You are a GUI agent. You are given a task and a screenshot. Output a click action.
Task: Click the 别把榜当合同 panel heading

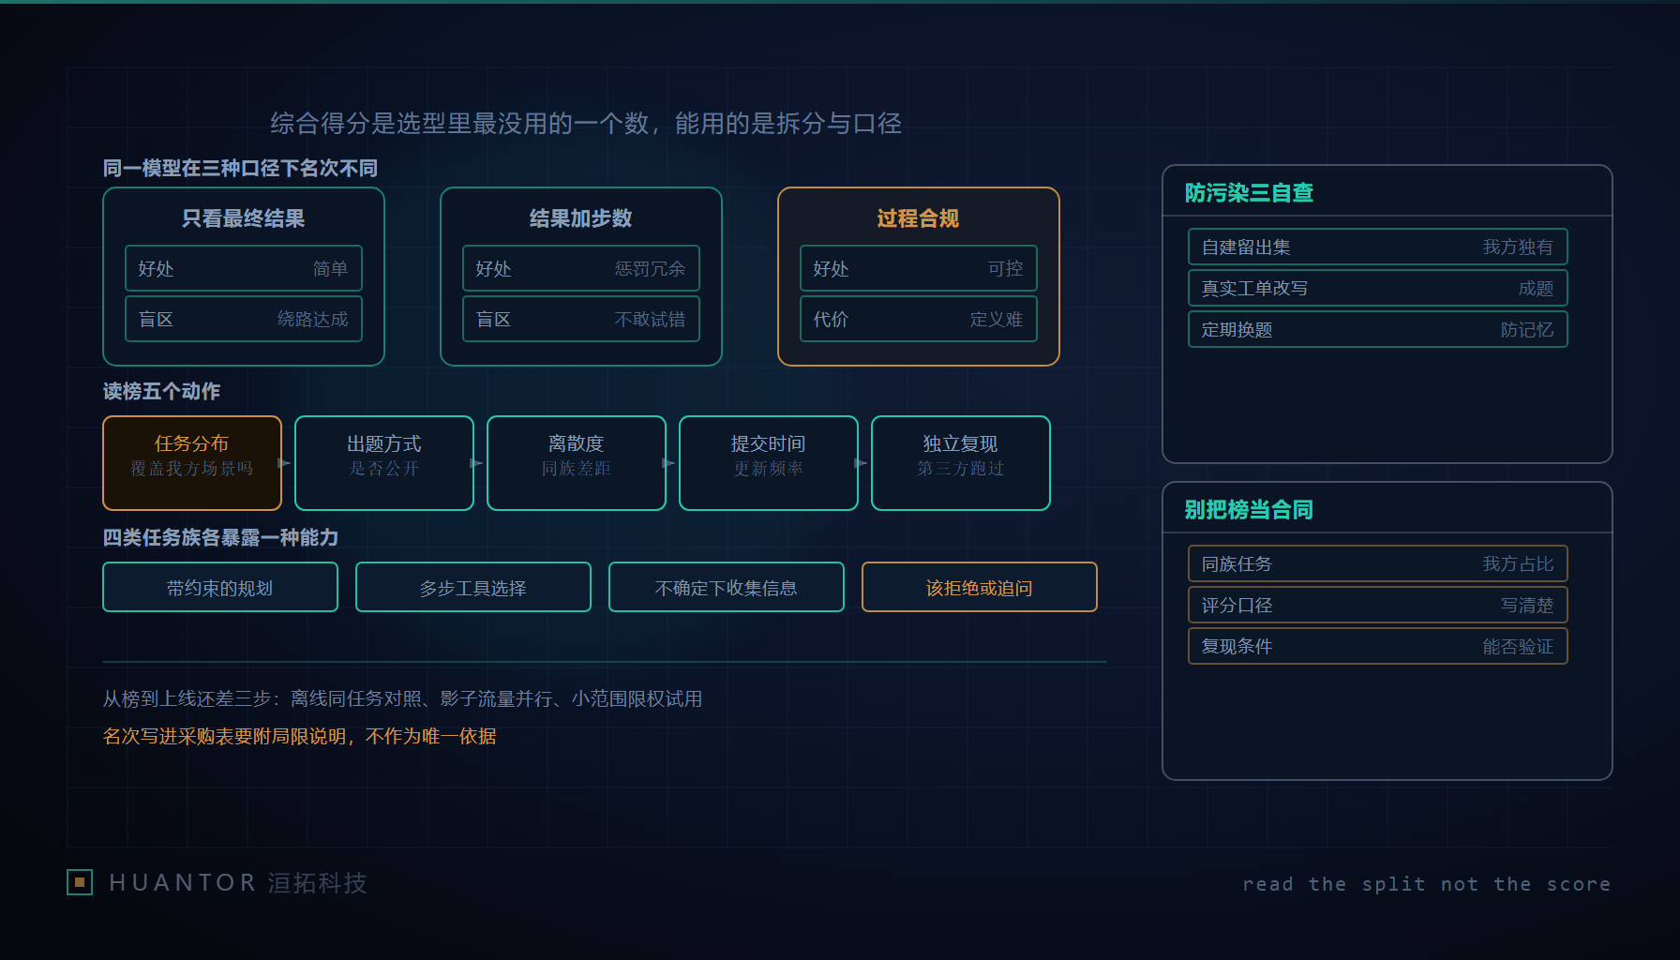tap(1249, 510)
